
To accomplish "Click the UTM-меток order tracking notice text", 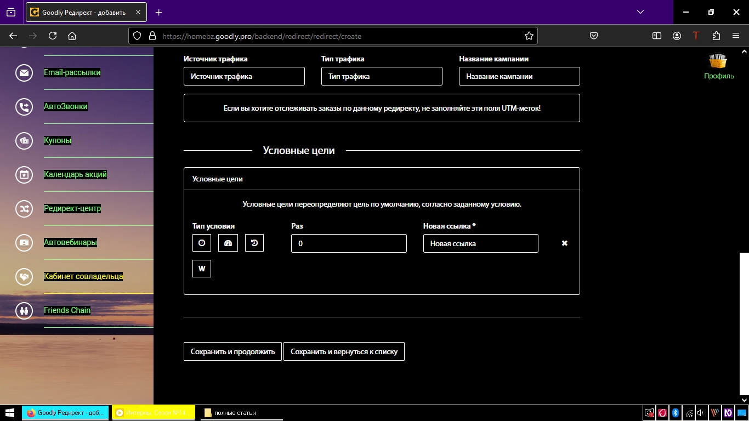I will tap(382, 108).
